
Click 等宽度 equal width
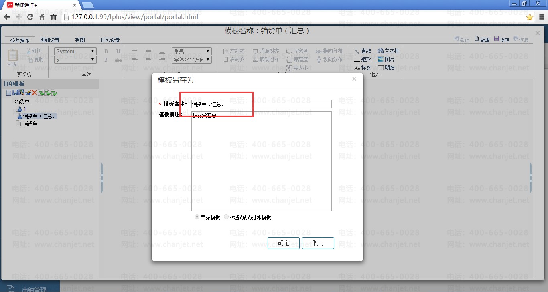298,51
